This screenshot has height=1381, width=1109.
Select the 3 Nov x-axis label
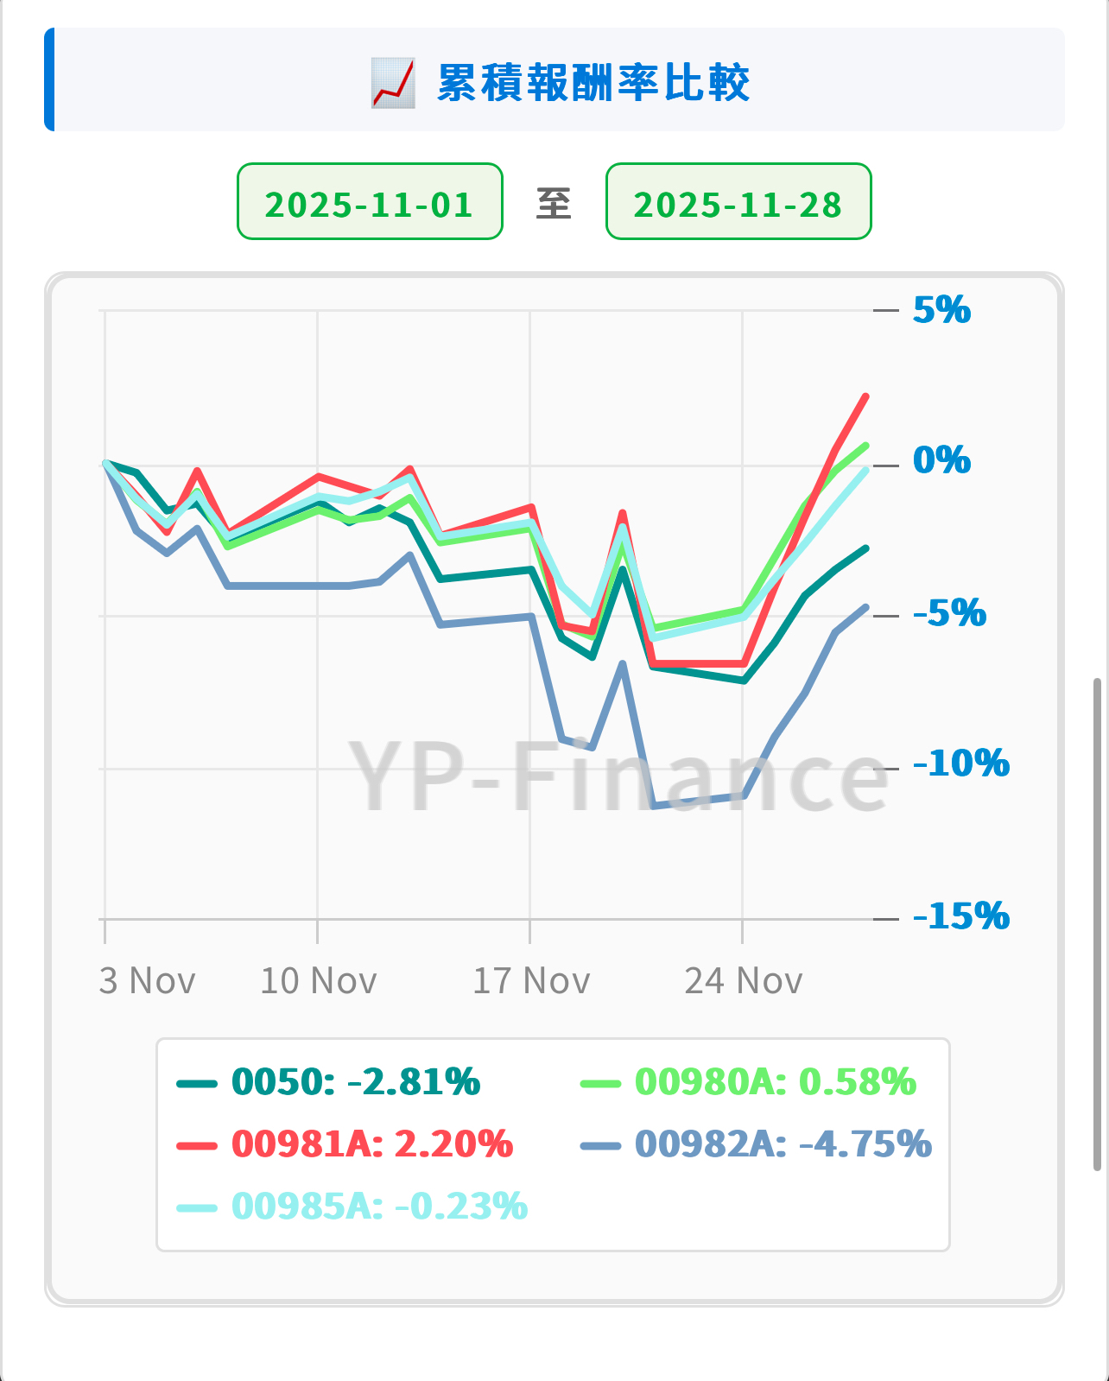point(147,981)
